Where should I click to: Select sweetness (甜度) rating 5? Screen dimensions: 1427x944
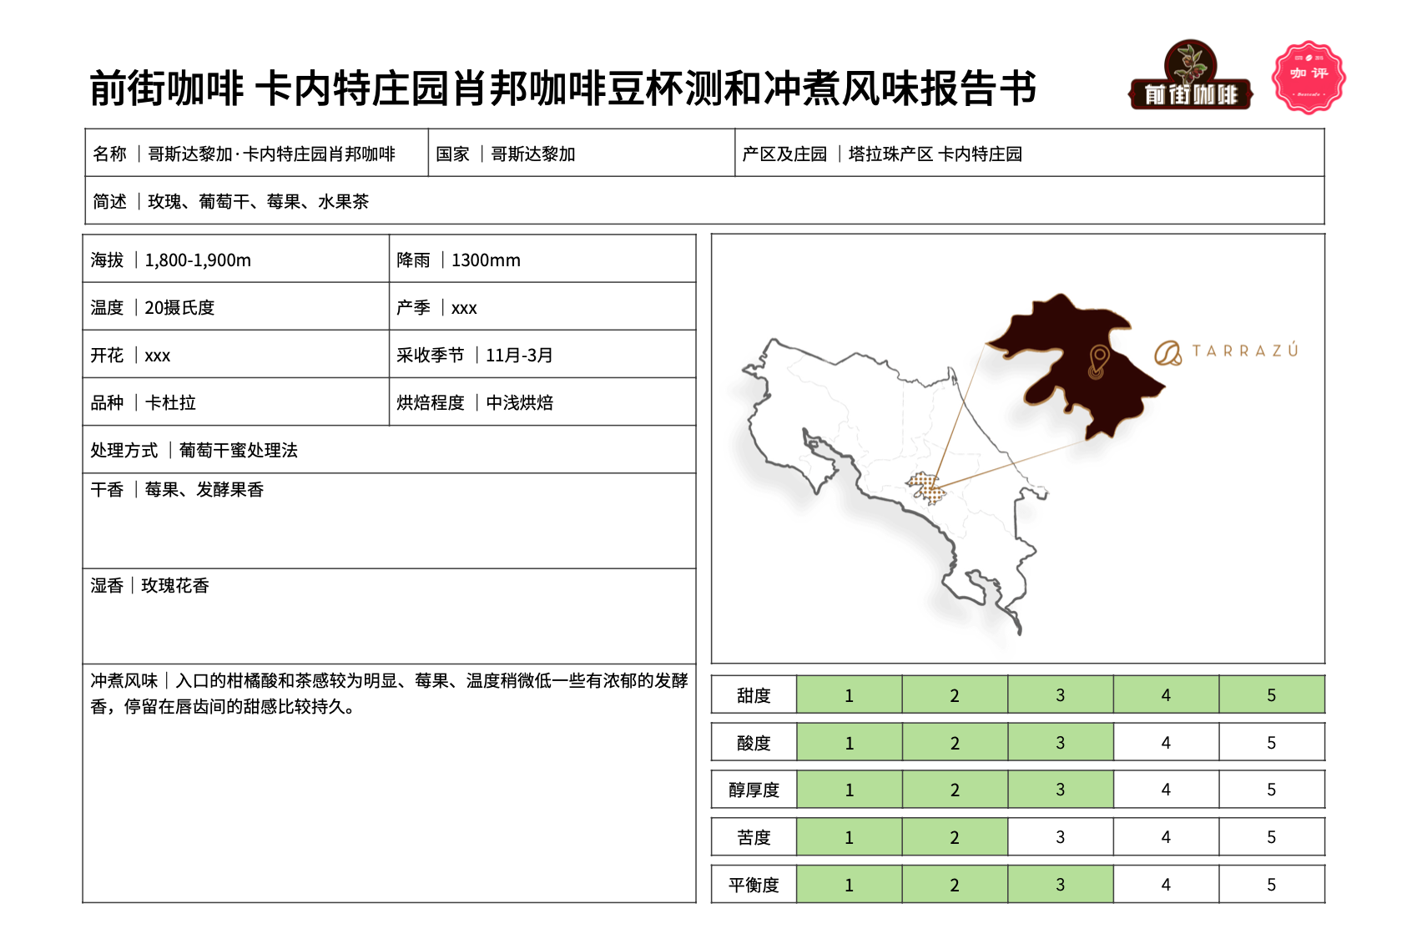[1271, 695]
